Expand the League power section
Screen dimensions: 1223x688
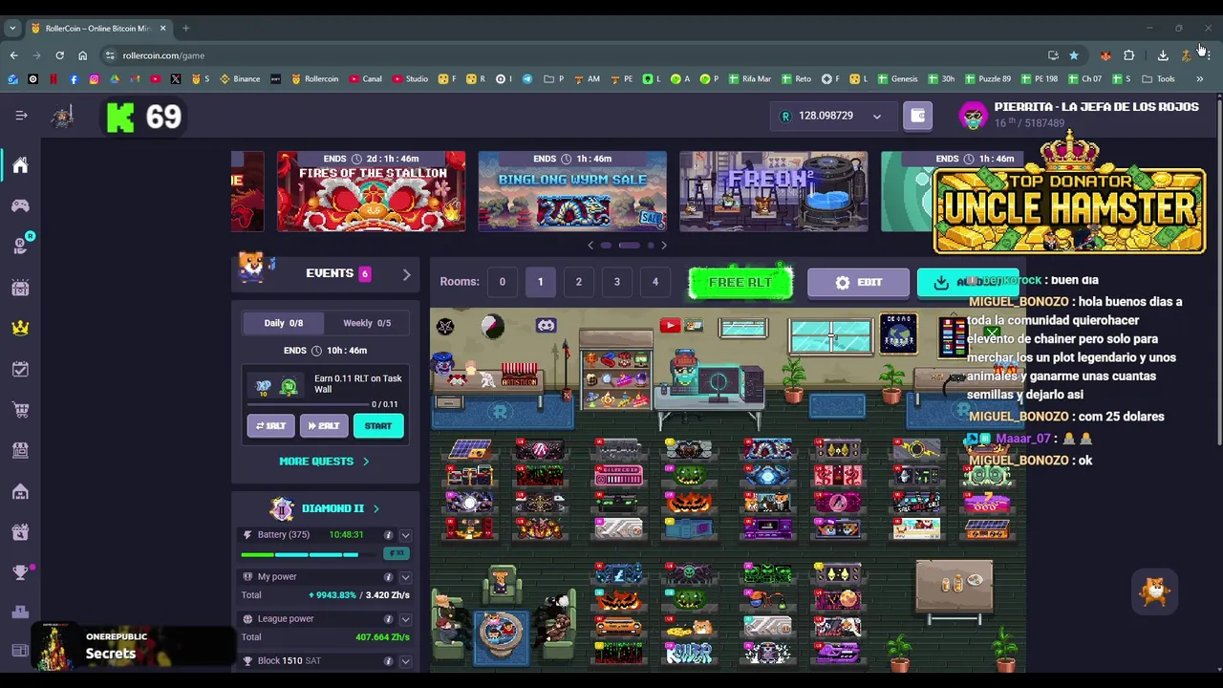click(x=405, y=619)
